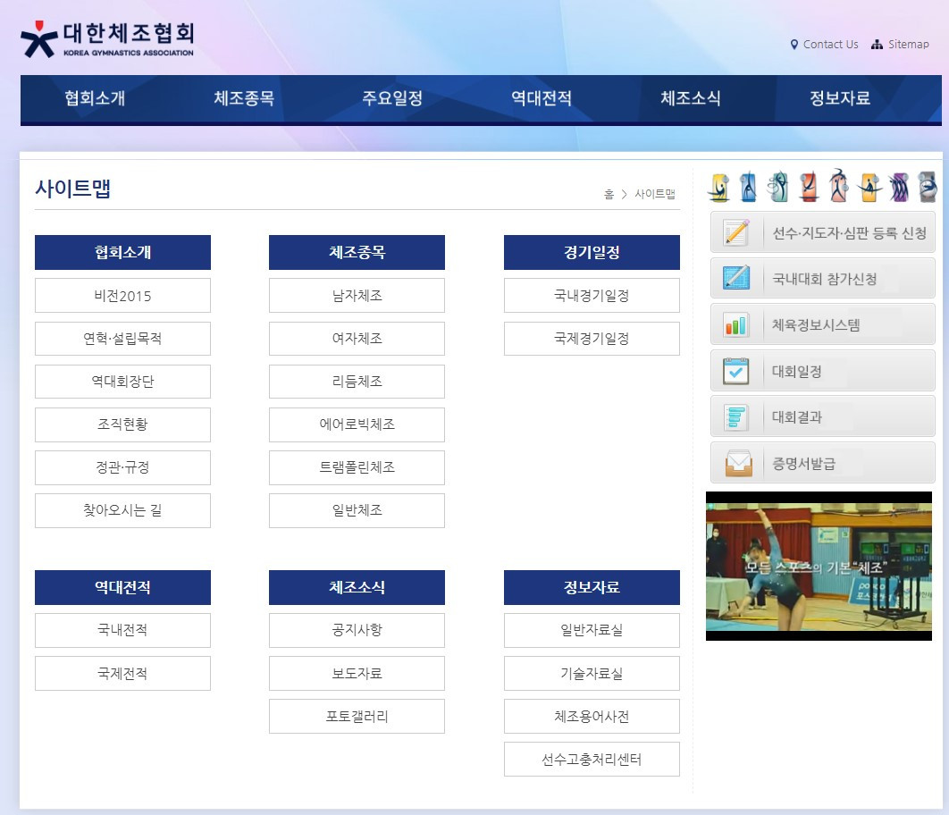Click the list icon beside 대회결과

tap(735, 416)
